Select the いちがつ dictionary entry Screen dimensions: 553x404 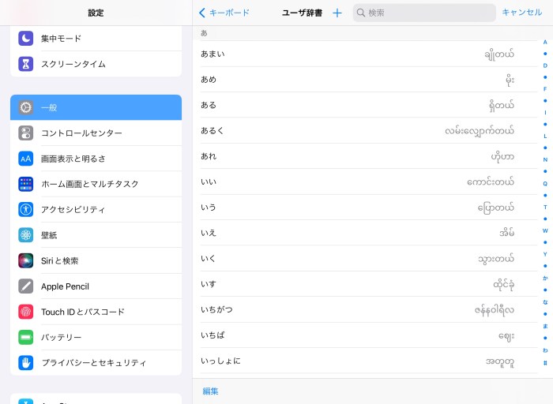[x=357, y=309]
